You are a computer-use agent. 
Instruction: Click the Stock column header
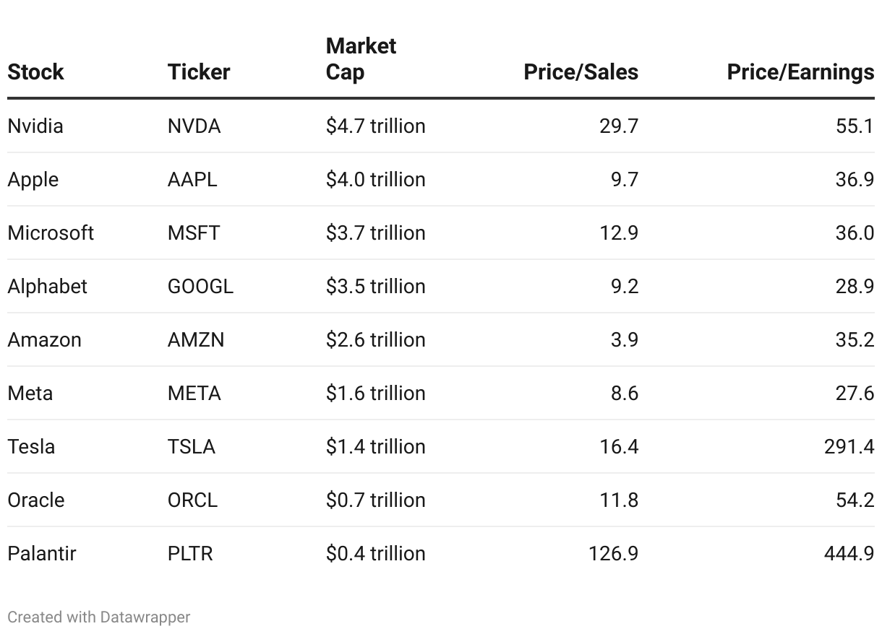(35, 72)
